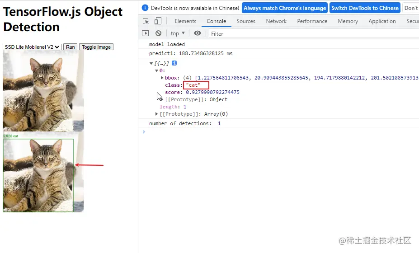Viewport: 419px width, 253px height.
Task: Open the top context dropdown
Action: 178,33
